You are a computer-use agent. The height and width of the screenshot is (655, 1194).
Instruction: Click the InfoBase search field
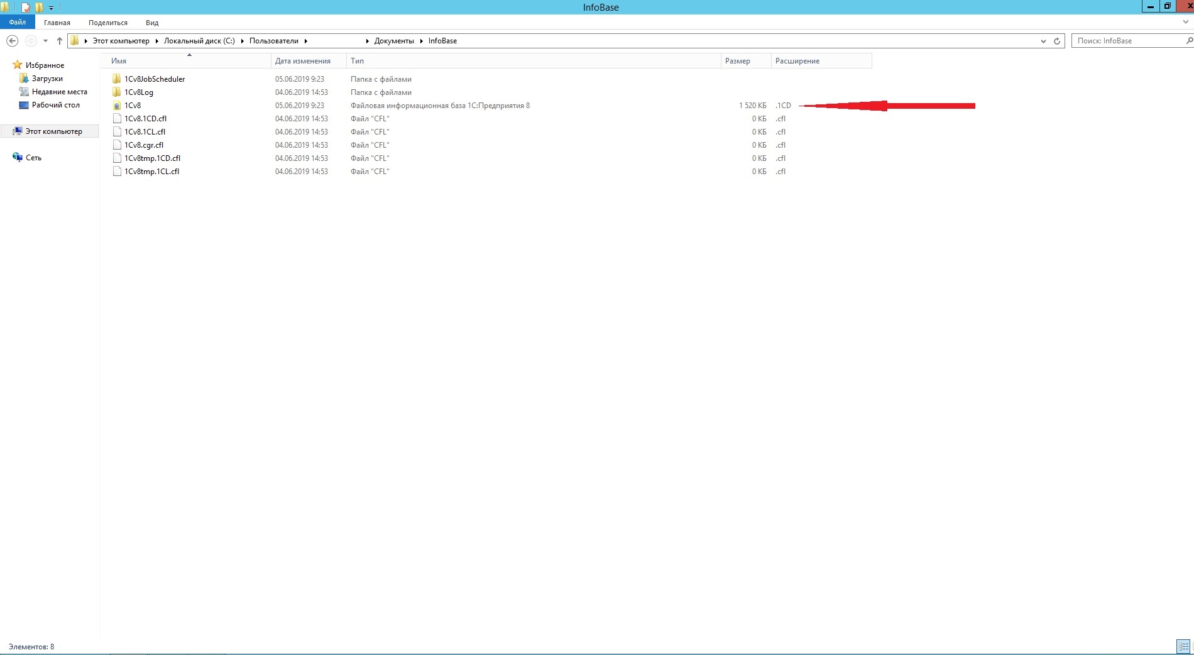[x=1128, y=41]
